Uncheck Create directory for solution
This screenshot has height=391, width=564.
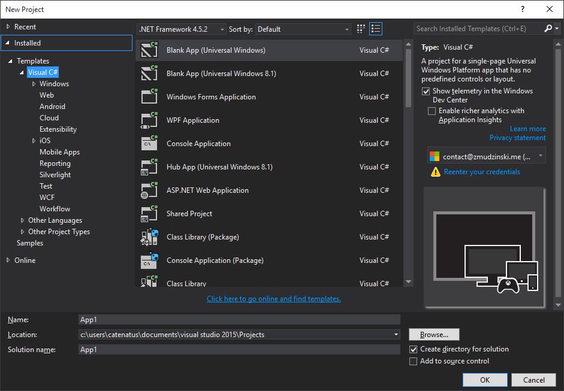pyautogui.click(x=414, y=349)
